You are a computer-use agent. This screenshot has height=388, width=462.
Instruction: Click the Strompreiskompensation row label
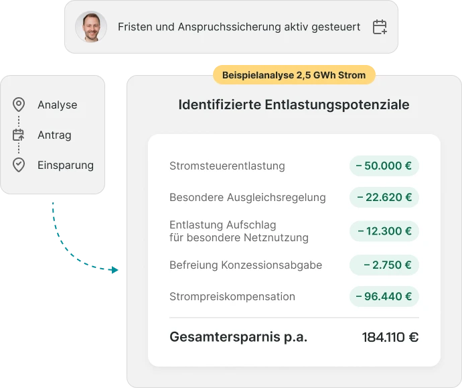(x=232, y=296)
